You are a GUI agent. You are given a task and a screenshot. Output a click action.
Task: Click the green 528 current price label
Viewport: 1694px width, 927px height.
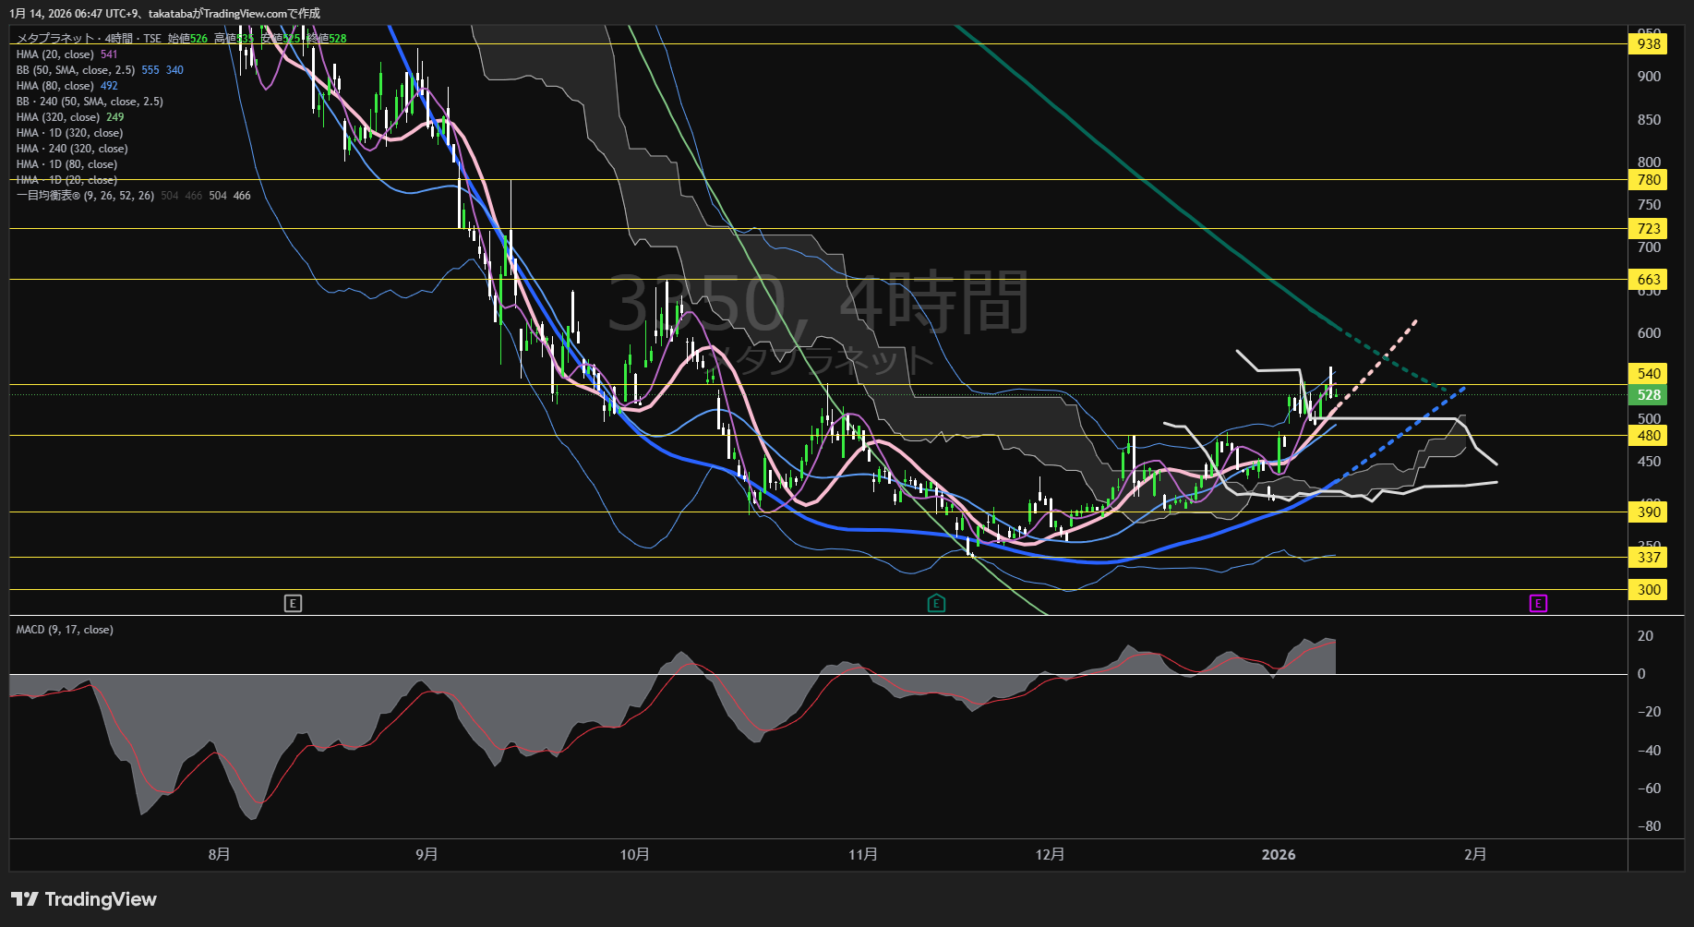pyautogui.click(x=1648, y=395)
